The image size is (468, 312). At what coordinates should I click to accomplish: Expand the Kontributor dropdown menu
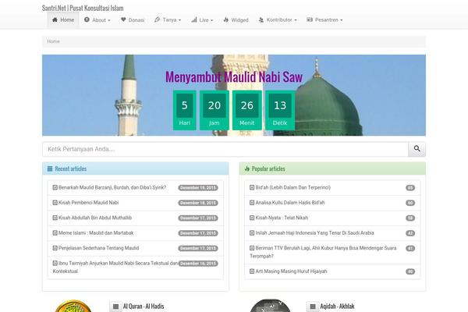277,20
